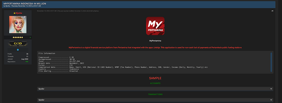Click the 'Compressed... 6 GB' line
This screenshot has height=103, width=282.
(56, 57)
